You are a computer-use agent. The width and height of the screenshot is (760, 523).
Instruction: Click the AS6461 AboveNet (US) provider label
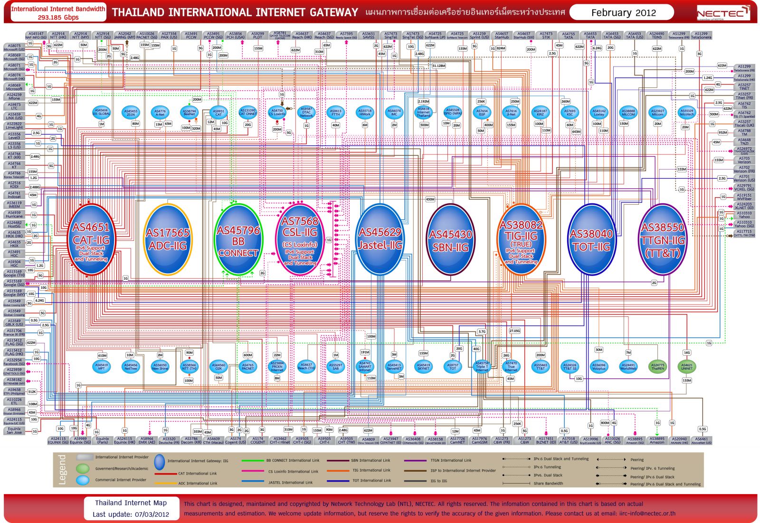[x=701, y=440]
